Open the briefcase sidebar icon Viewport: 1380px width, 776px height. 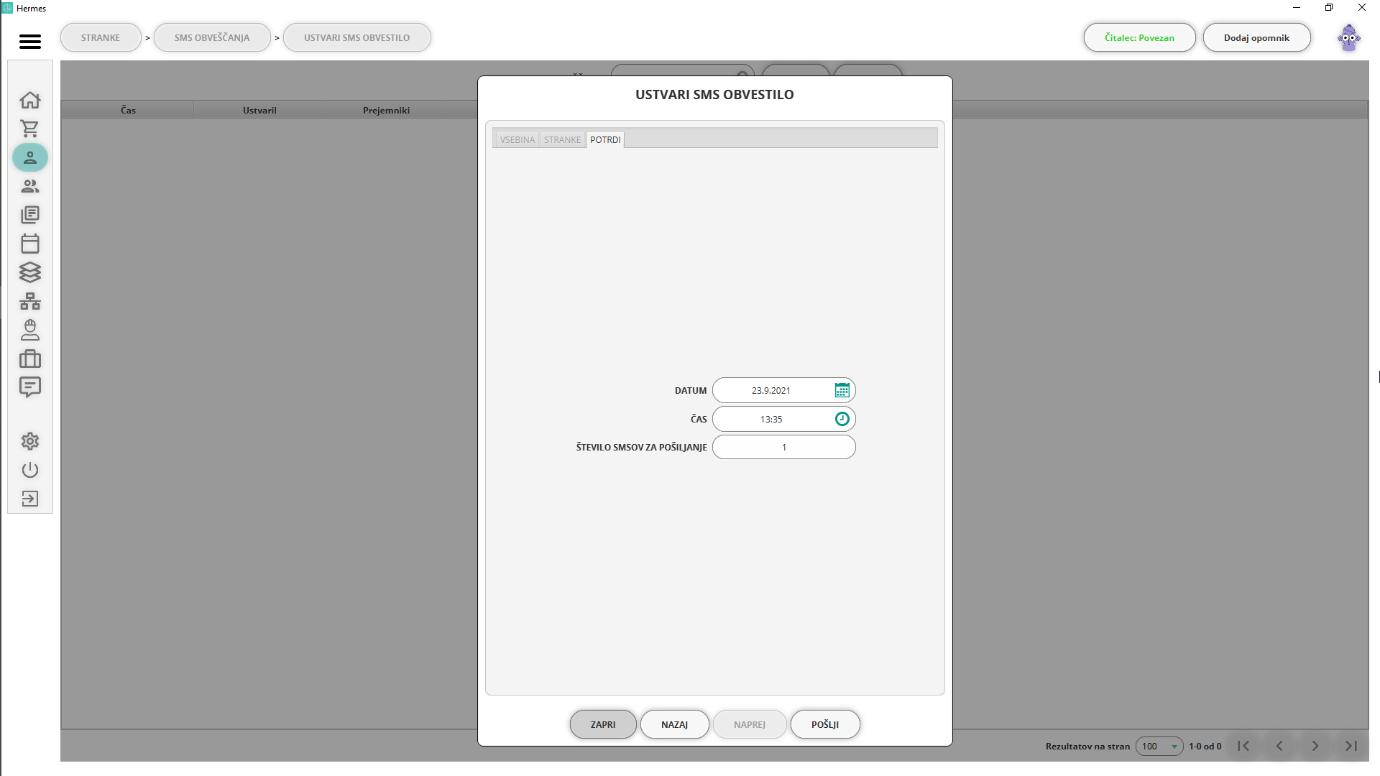coord(30,359)
